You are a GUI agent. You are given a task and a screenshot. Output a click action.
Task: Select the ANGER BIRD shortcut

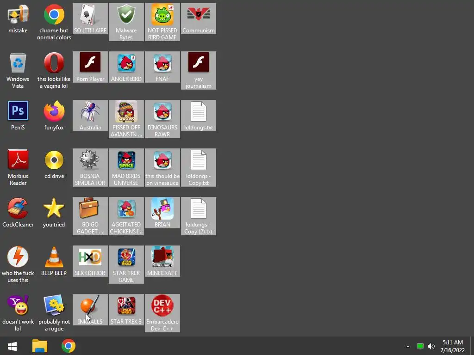(126, 67)
